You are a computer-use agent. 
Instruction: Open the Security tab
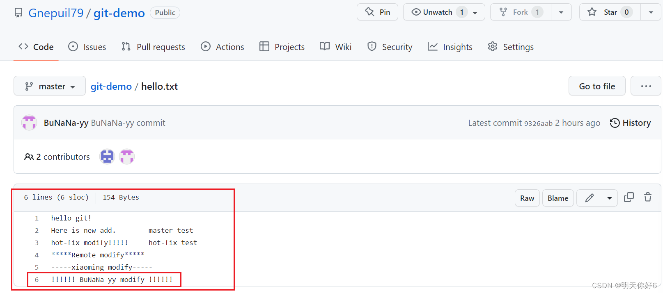[390, 47]
